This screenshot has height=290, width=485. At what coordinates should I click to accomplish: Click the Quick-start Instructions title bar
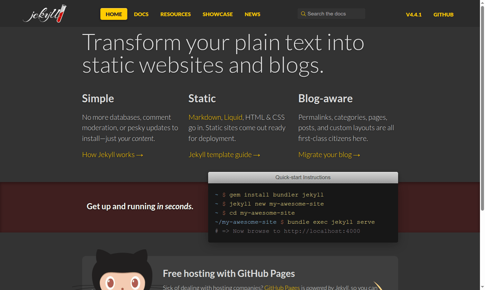coord(303,177)
